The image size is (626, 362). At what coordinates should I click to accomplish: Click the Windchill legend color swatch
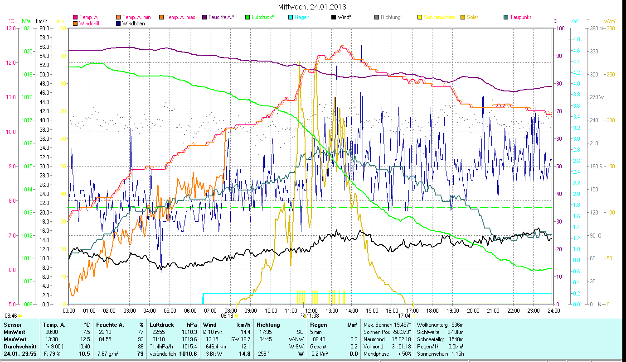[x=75, y=24]
